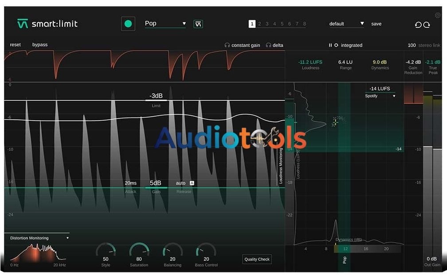Click the green learn record button
Viewport: 447px width, 275px height.
[128, 24]
